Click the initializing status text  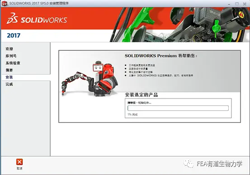(139, 103)
